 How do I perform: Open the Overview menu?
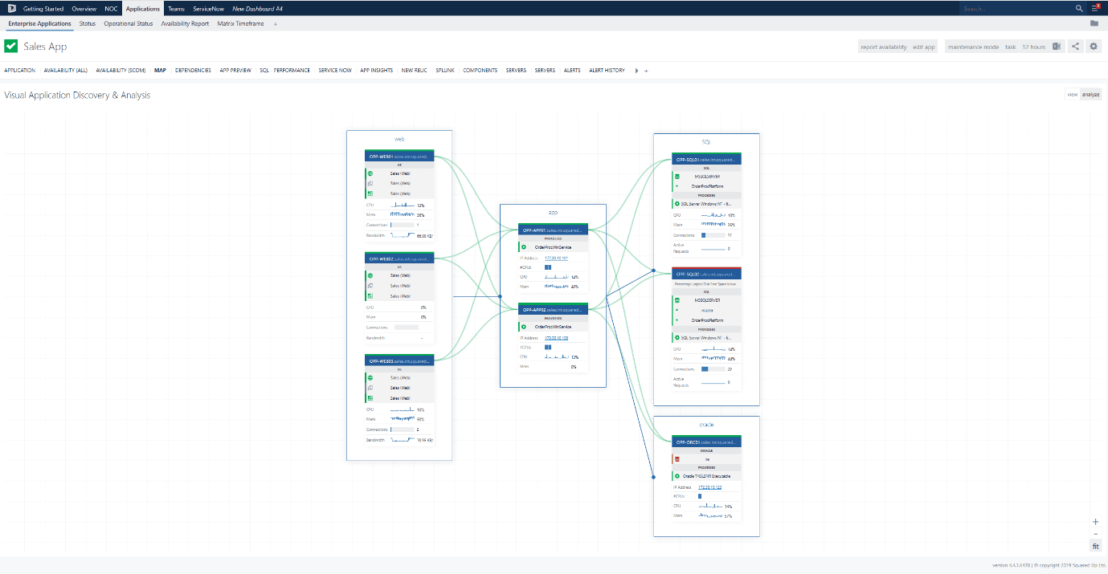click(84, 9)
